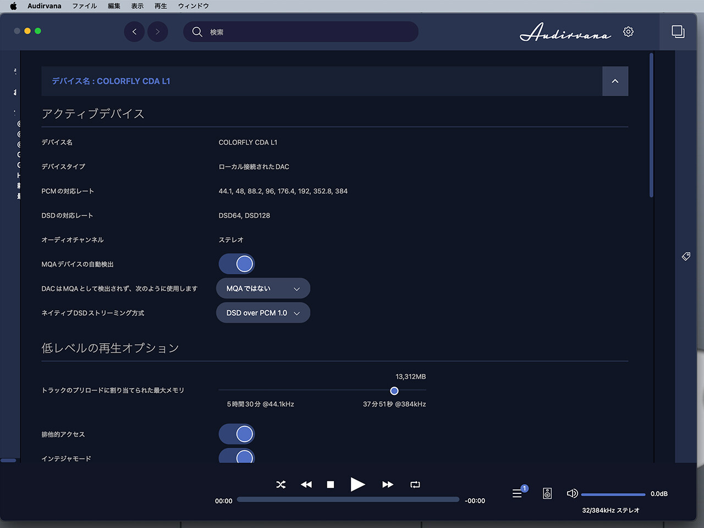Click the DSD64, DSD128 value
The width and height of the screenshot is (704, 528).
[244, 216]
